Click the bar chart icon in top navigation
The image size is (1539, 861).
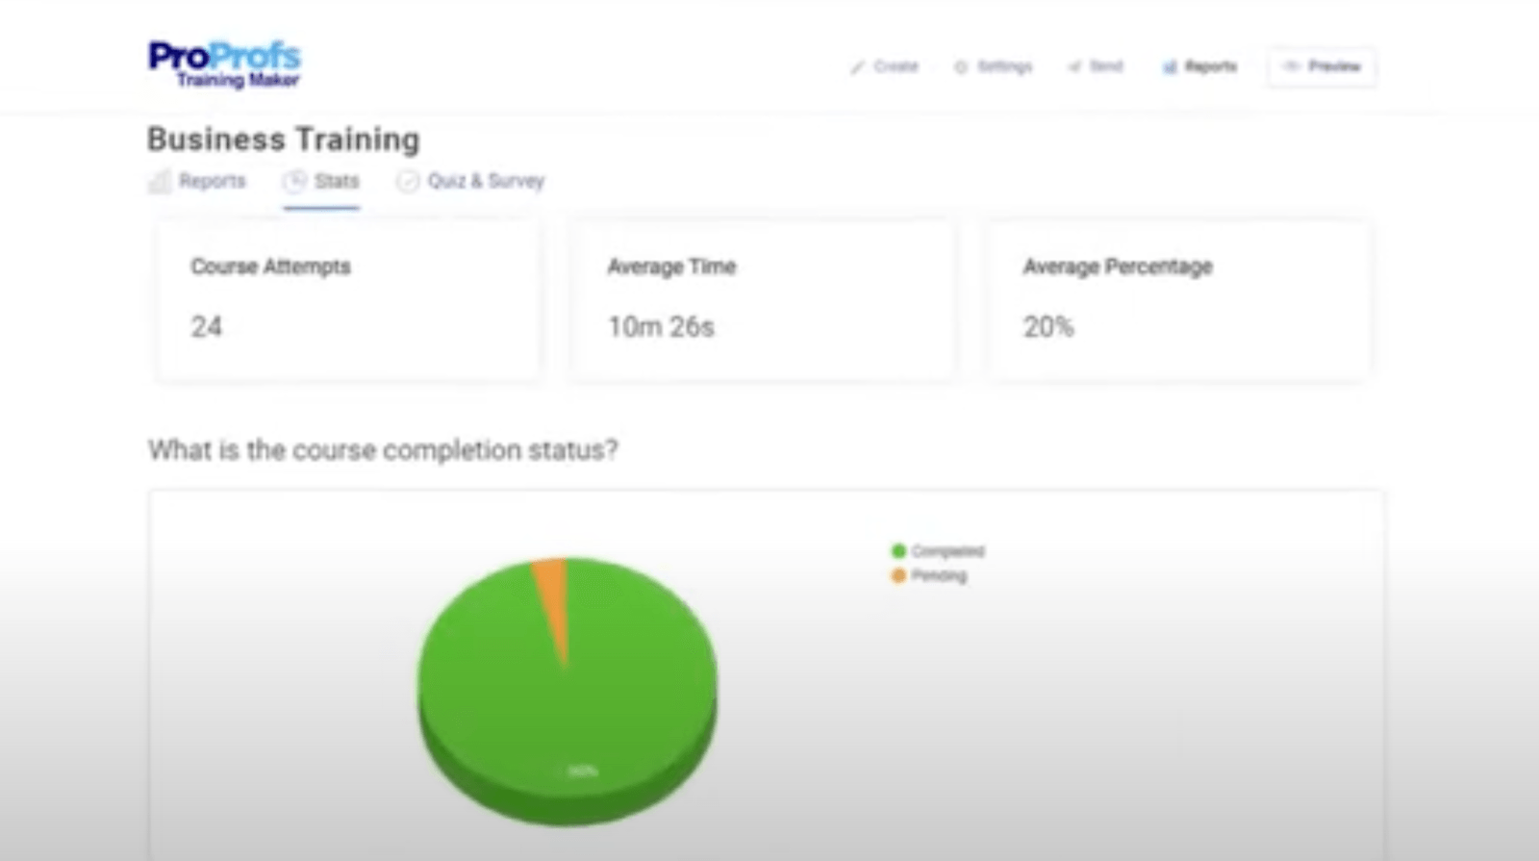pos(1170,67)
